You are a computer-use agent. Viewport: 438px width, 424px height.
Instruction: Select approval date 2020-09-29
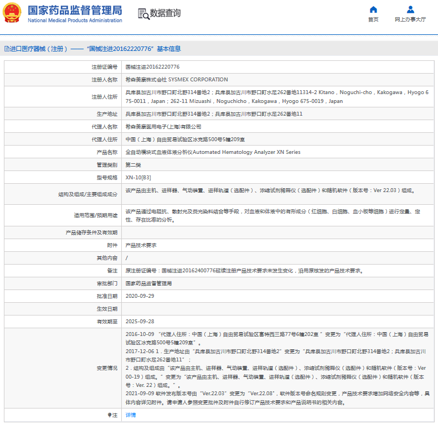pos(140,296)
